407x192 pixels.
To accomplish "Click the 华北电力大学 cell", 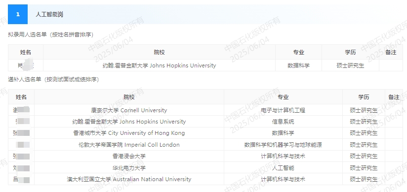I will [x=129, y=168].
